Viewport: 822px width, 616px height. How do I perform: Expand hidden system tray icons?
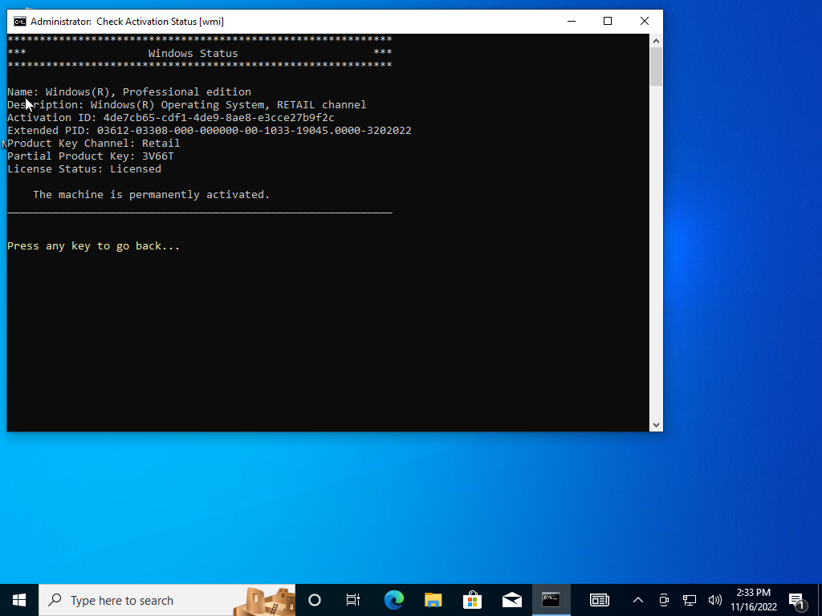click(638, 600)
